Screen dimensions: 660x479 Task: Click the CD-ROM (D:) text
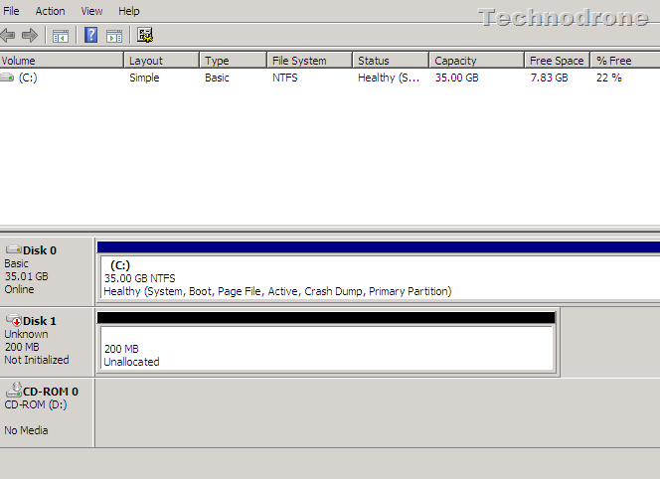click(36, 404)
